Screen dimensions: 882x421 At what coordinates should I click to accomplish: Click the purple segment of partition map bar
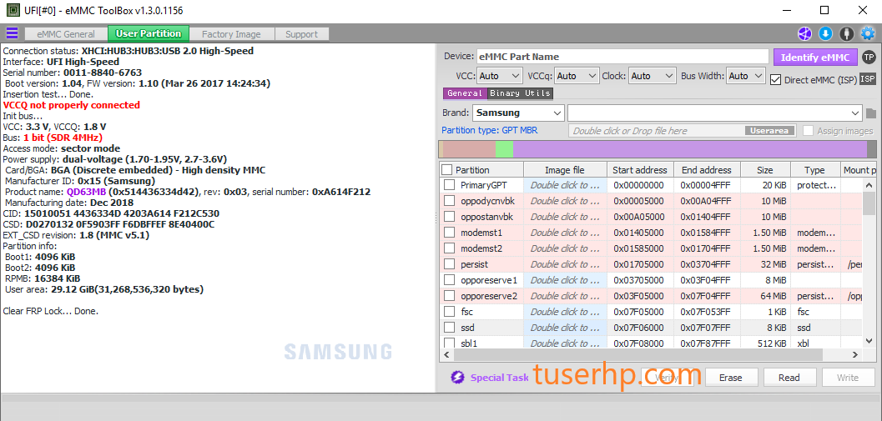point(689,149)
